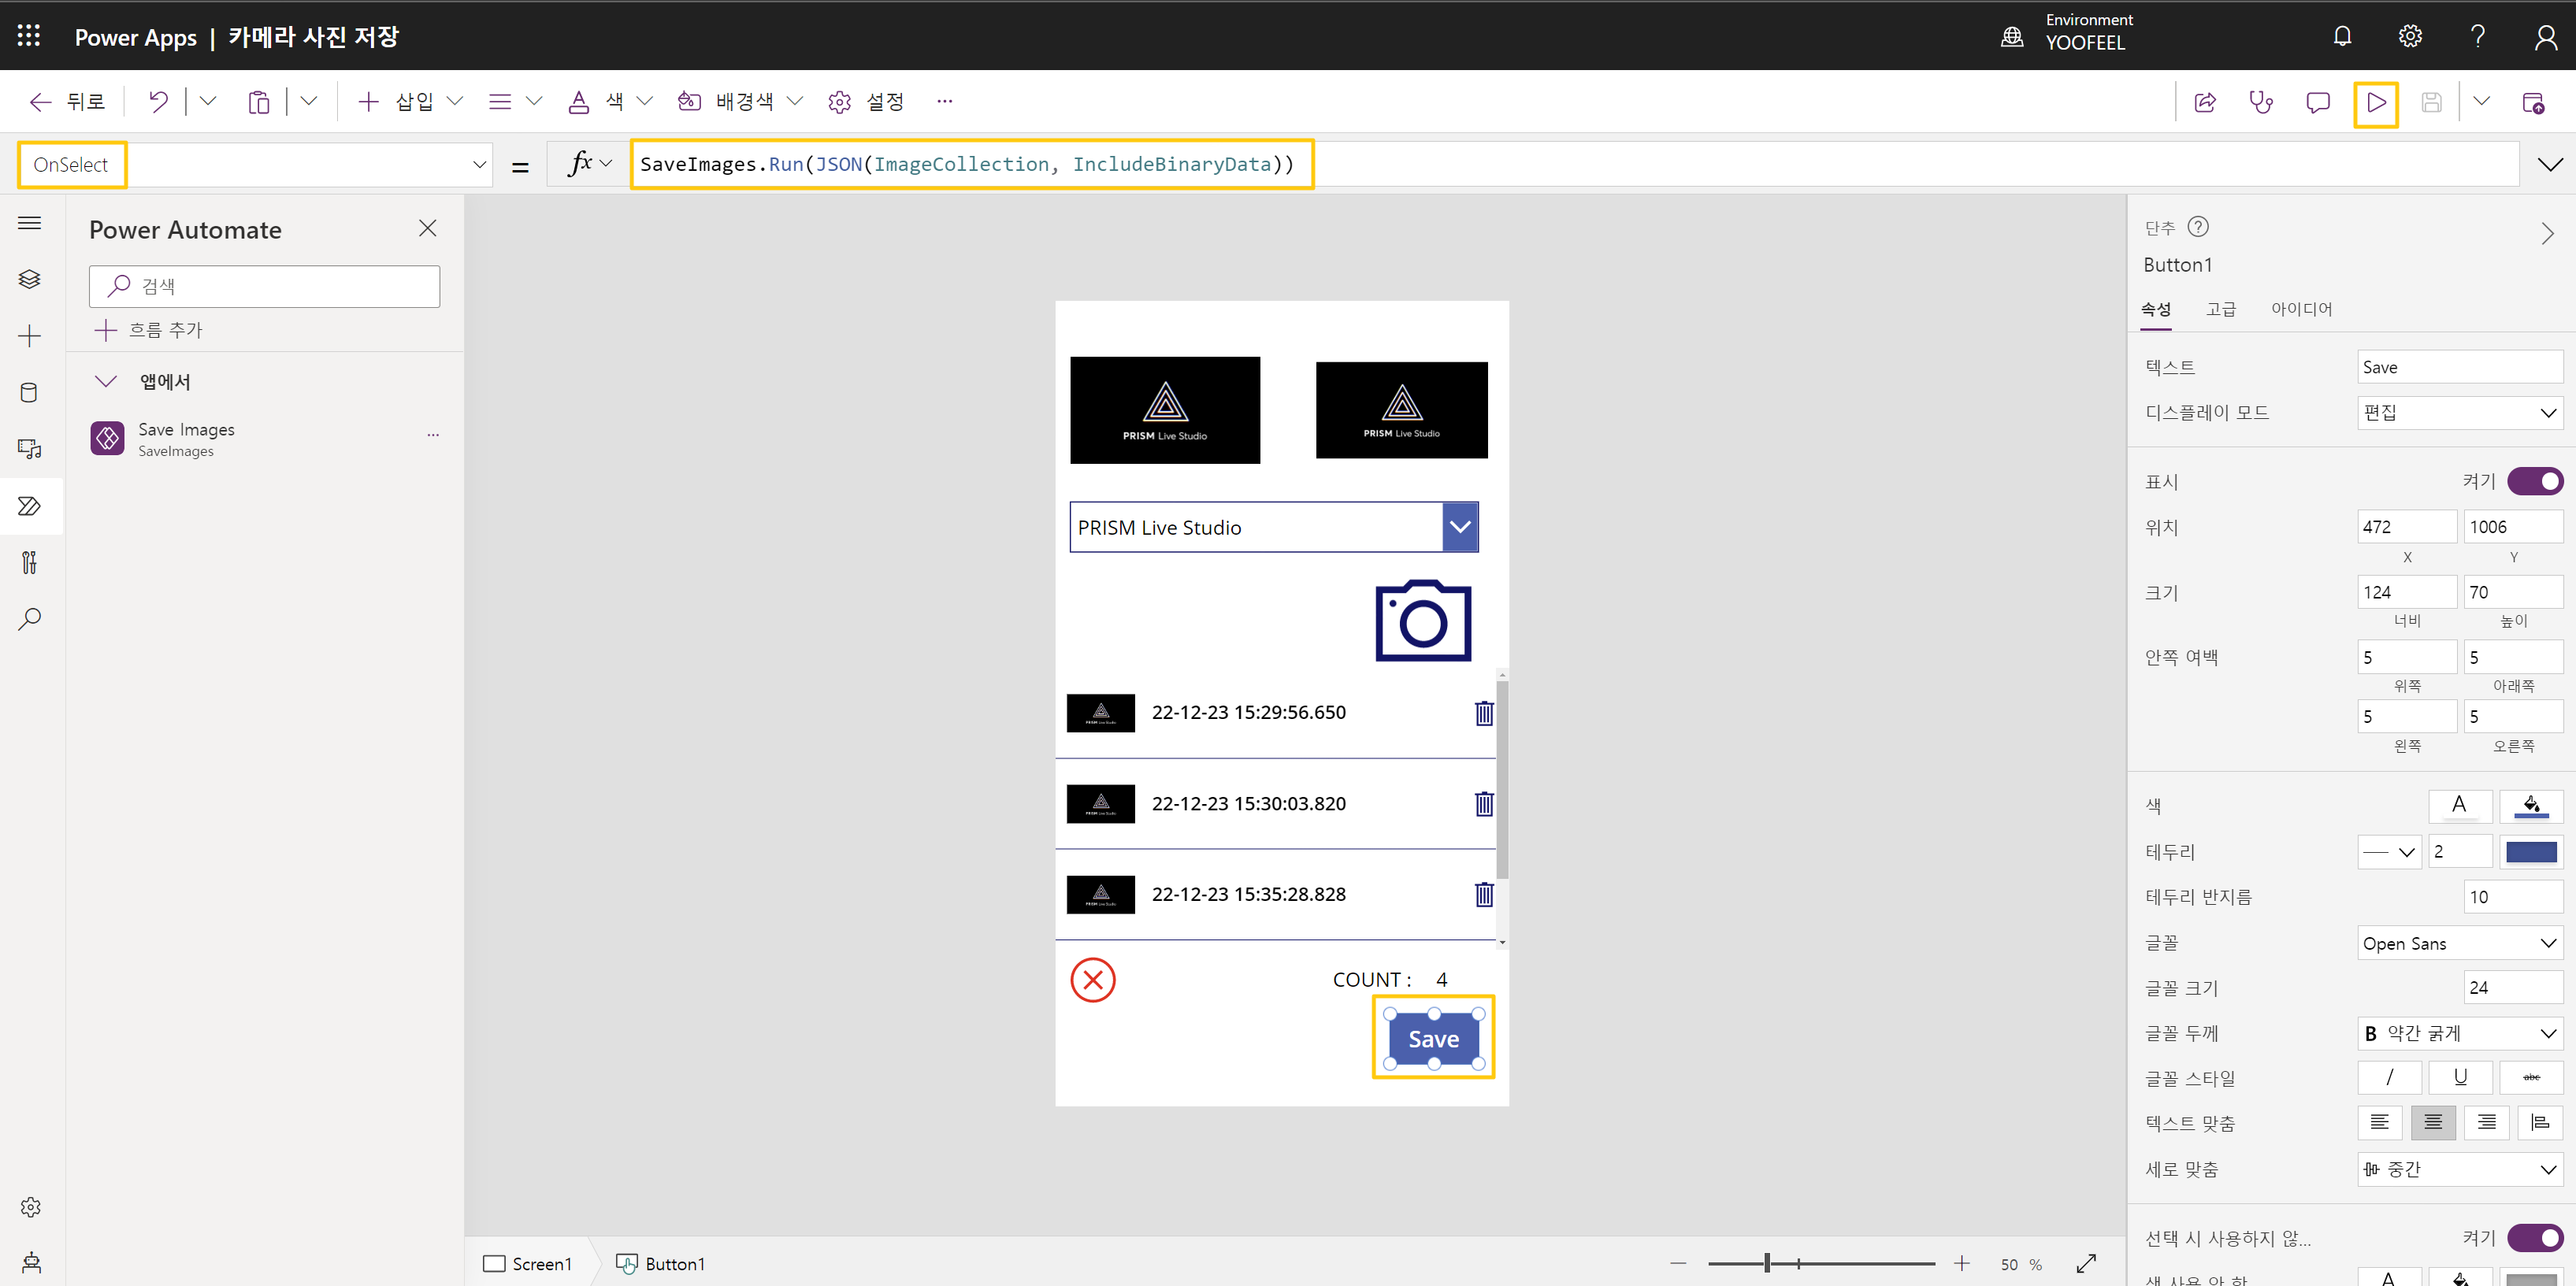Open the Data sources cylinder icon
The width and height of the screenshot is (2576, 1286).
pyautogui.click(x=30, y=392)
